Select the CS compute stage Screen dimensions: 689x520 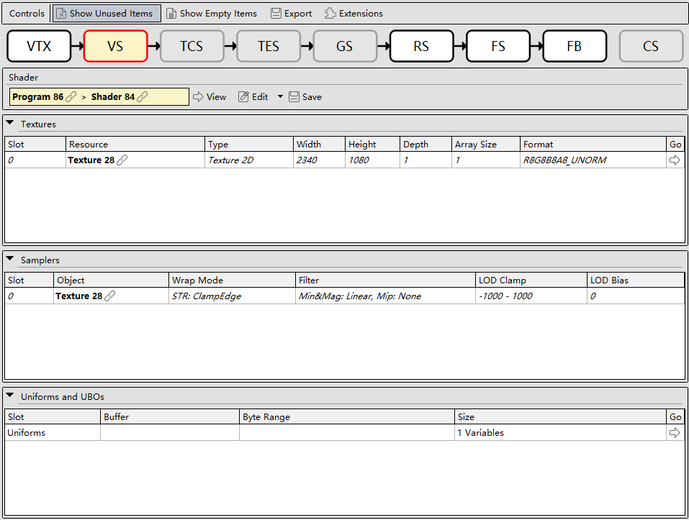651,46
